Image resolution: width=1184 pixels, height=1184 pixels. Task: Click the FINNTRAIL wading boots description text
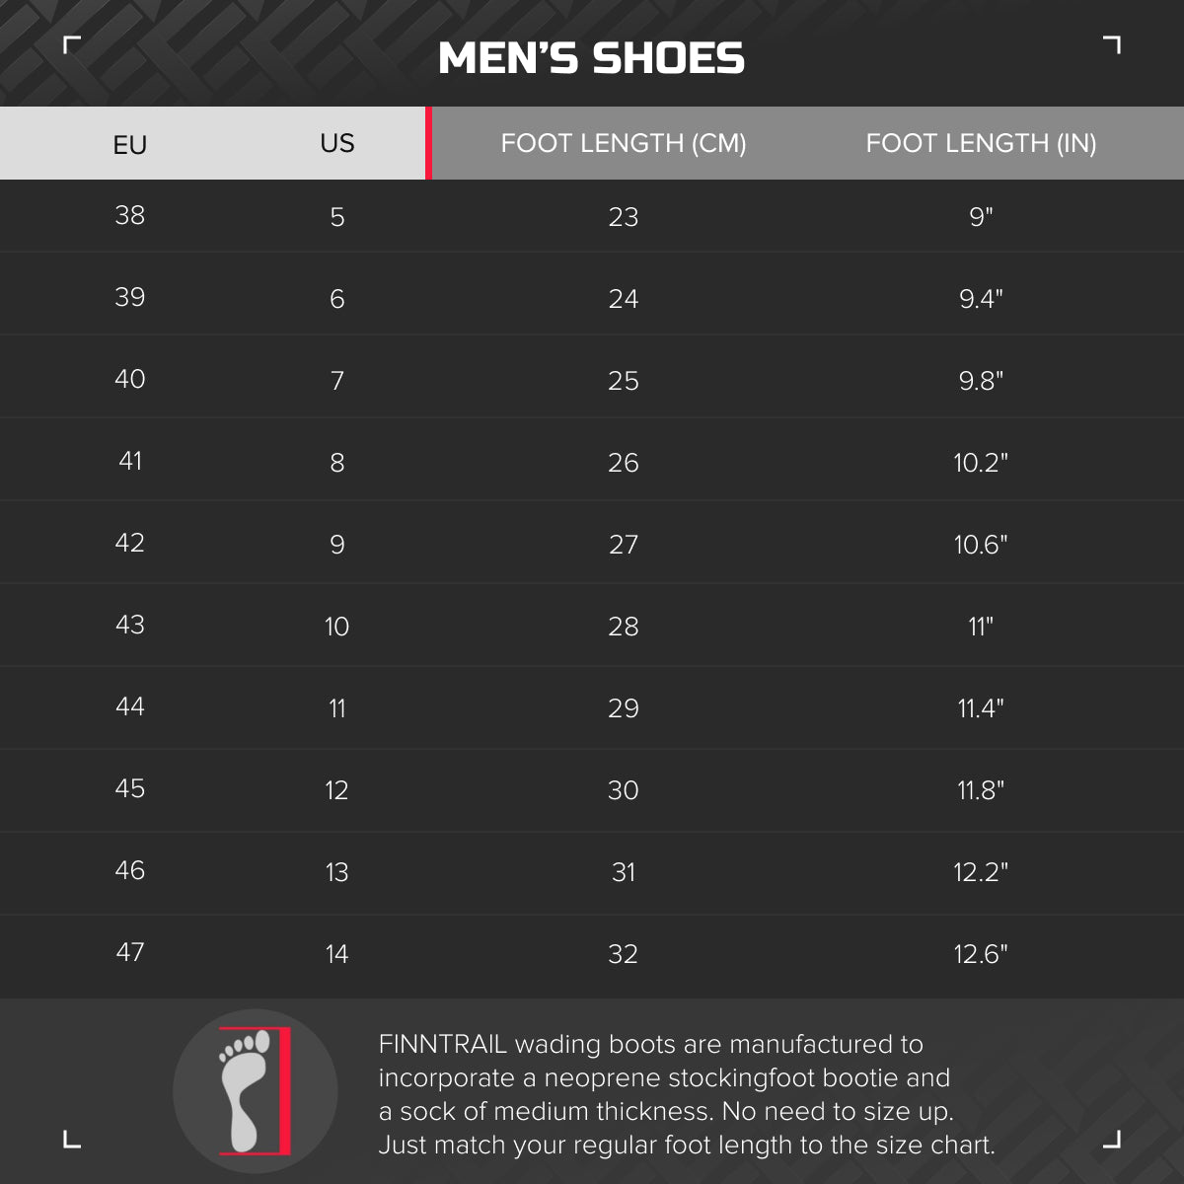point(686,1094)
